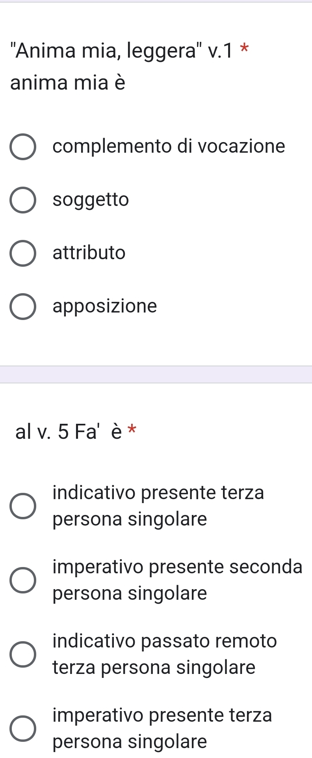Click the 'apposizione' option text

click(105, 306)
